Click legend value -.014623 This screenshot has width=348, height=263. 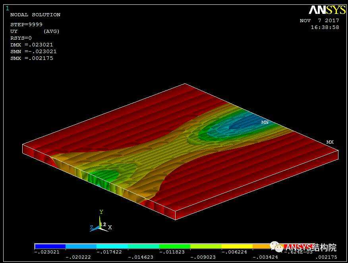(x=141, y=257)
